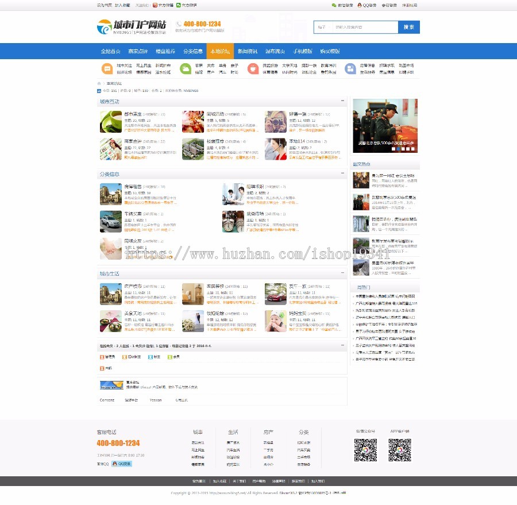This screenshot has width=517, height=505.
Task: Click the breadcrumb home icon
Action: tap(99, 83)
